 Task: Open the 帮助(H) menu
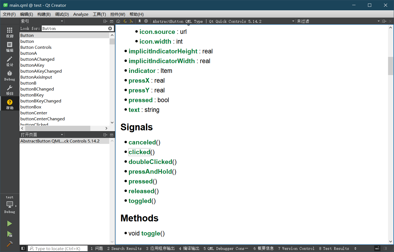136,14
